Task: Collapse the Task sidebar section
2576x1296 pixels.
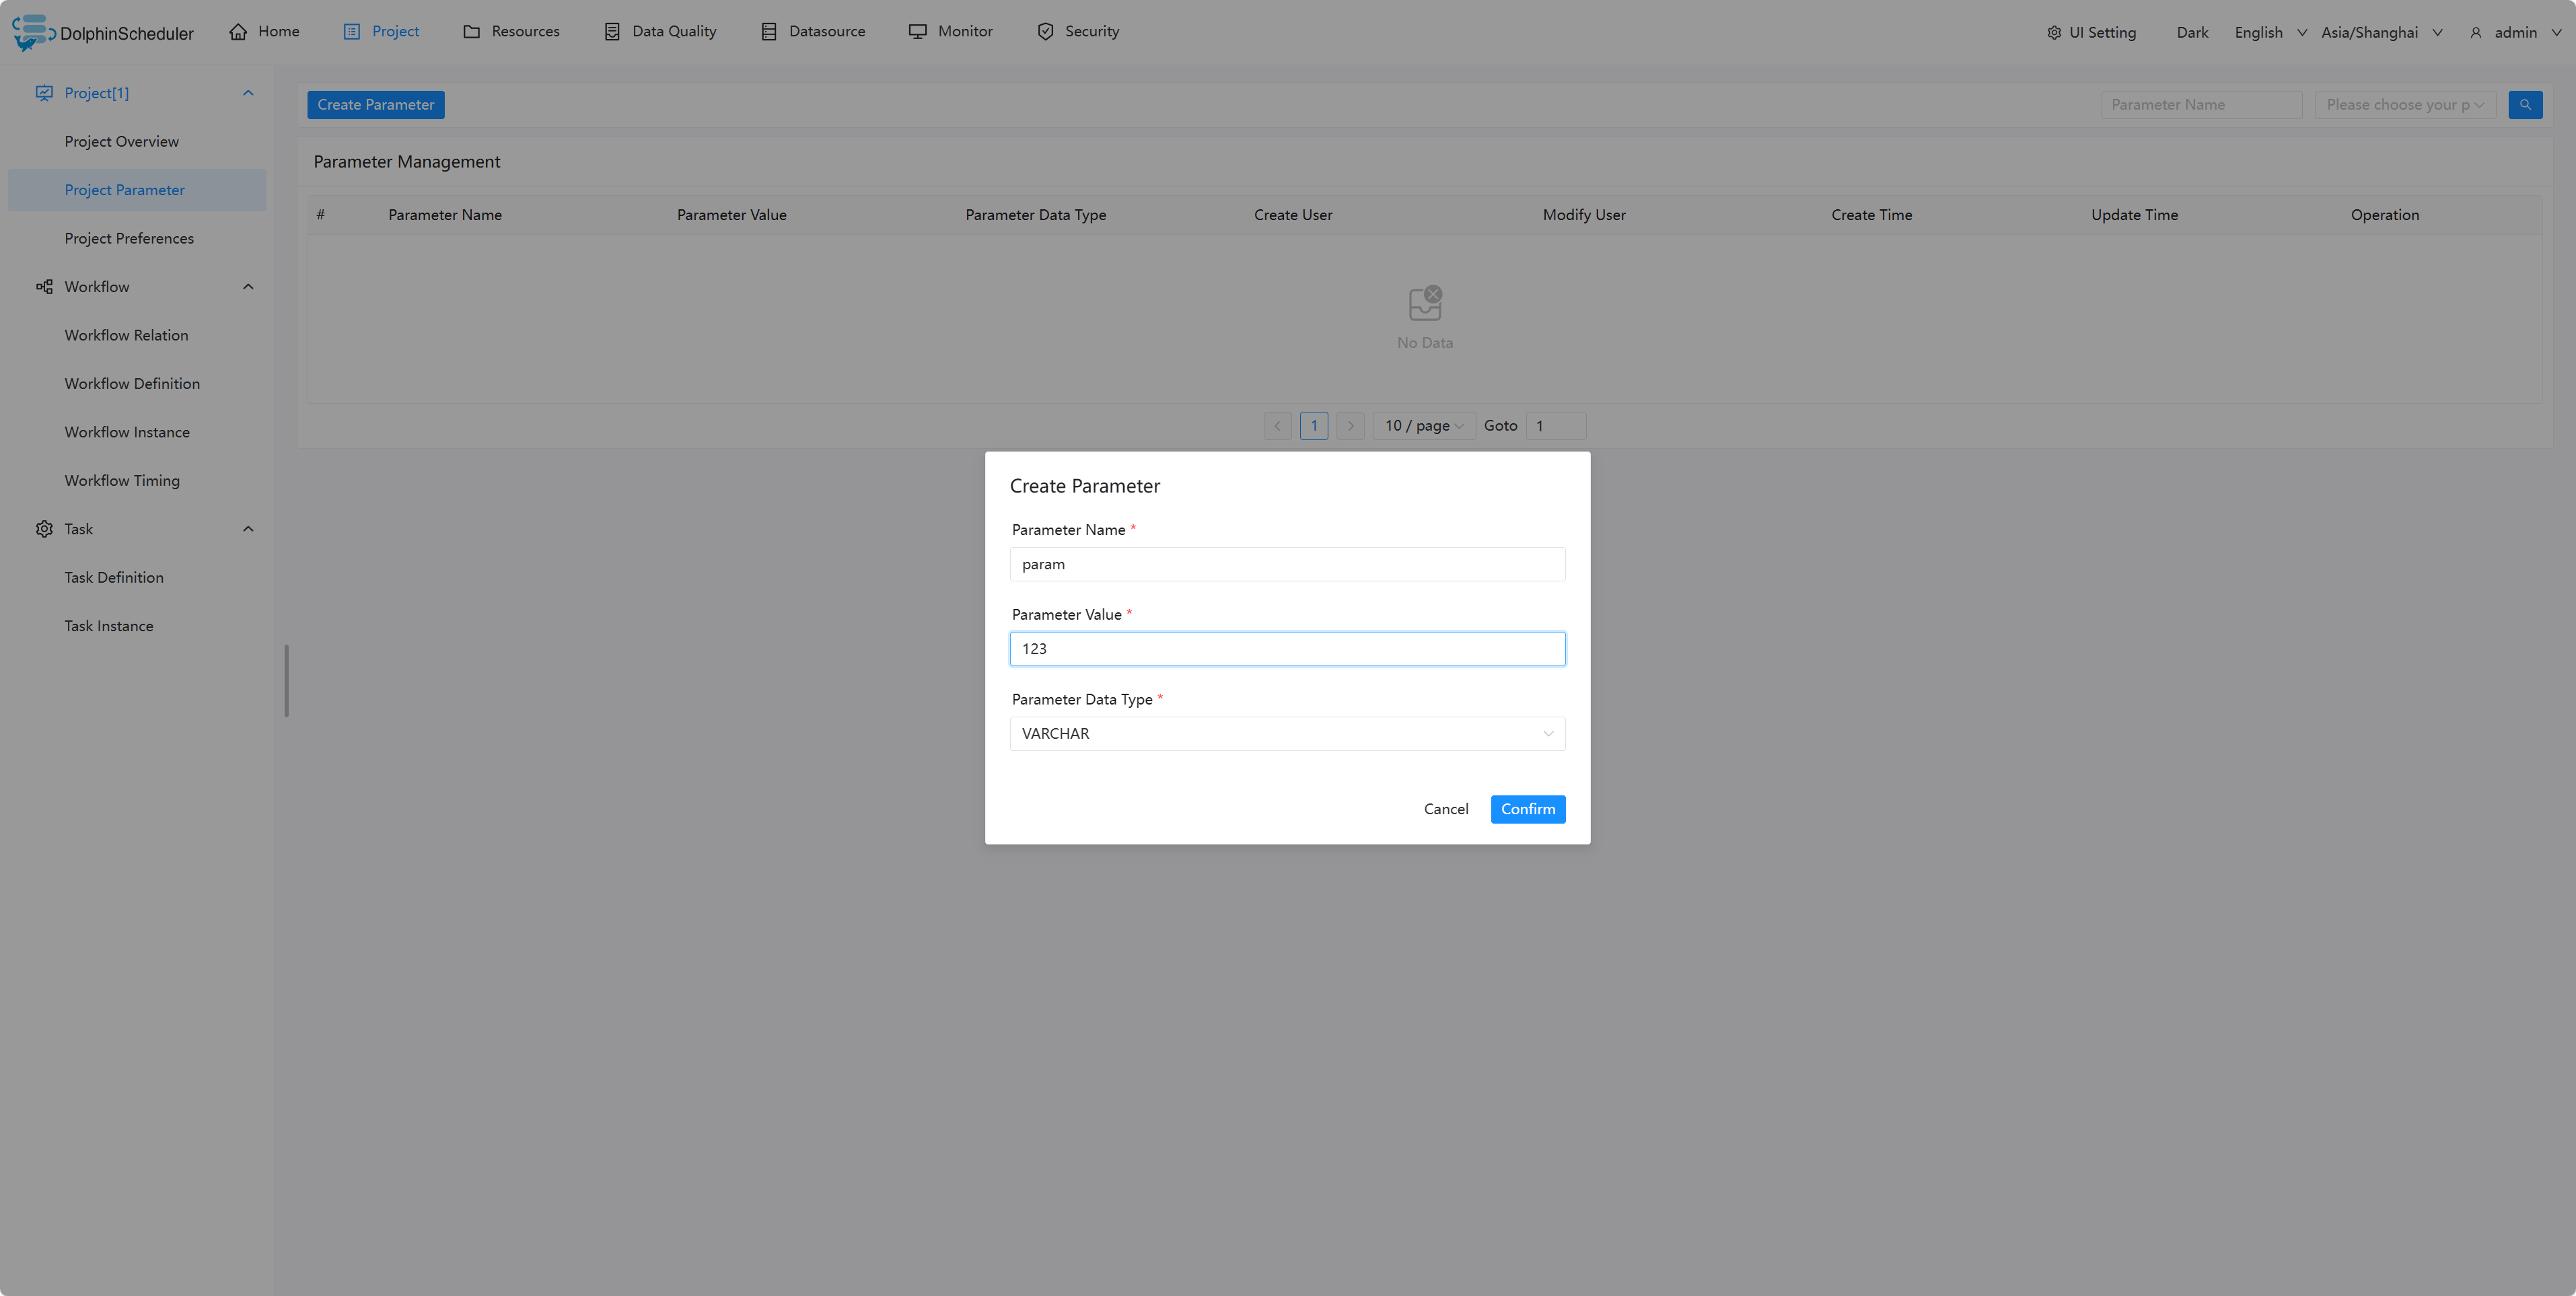Action: 248,529
